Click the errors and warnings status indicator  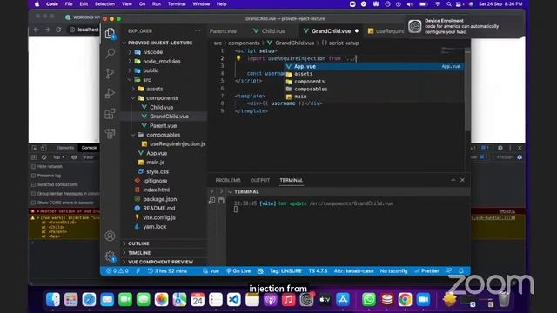117,270
